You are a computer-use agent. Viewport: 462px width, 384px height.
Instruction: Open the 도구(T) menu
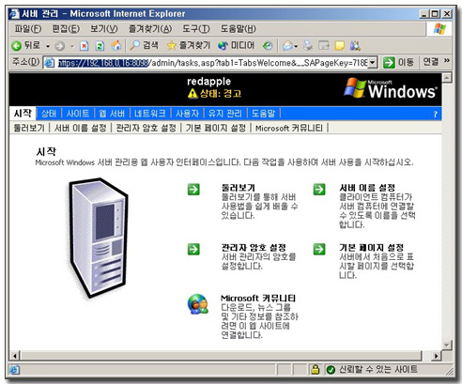pos(196,29)
